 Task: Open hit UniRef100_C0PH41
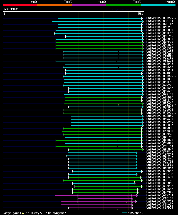point(160,143)
